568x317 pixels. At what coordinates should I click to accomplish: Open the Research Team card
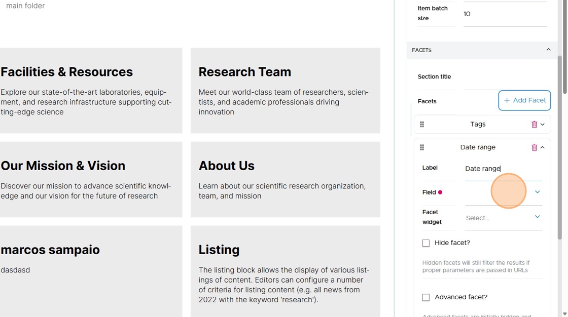pos(286,91)
